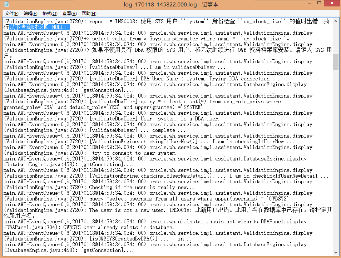Click 'I am in checkingIfUserNew' text
The height and width of the screenshot is (258, 341).
click(x=248, y=142)
